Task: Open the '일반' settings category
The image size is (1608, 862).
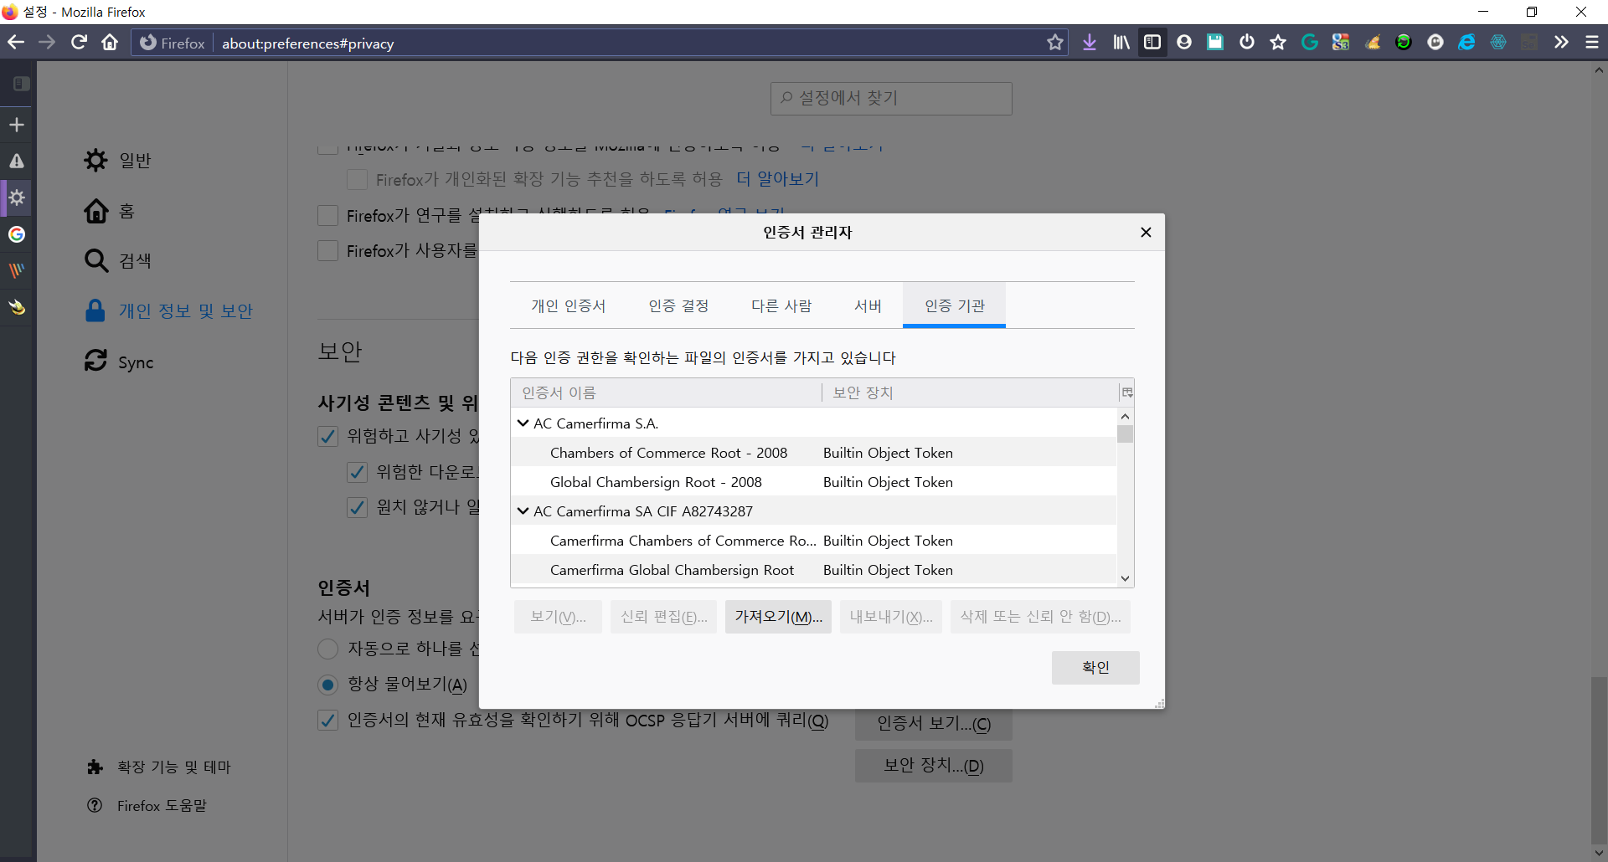Action: coord(117,160)
